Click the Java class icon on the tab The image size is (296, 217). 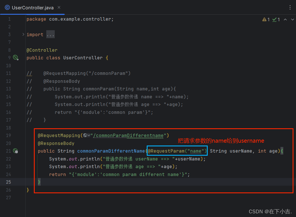[x=7, y=7]
